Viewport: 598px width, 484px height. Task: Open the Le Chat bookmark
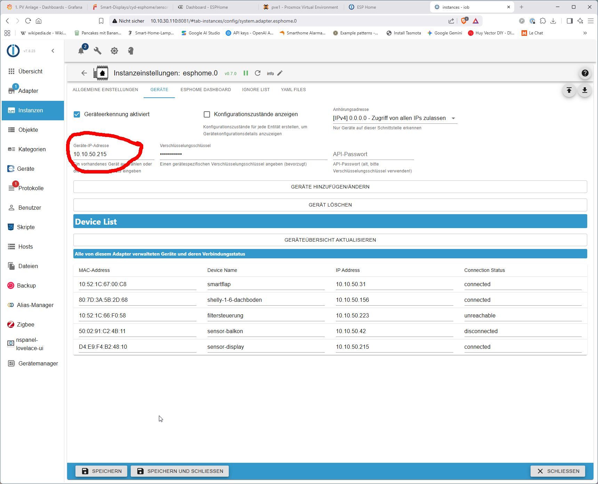(532, 33)
